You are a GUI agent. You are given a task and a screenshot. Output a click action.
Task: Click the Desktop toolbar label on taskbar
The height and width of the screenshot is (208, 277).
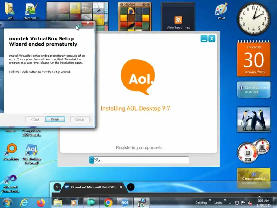(x=201, y=203)
